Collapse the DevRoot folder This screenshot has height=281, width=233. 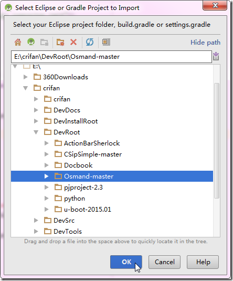36,132
